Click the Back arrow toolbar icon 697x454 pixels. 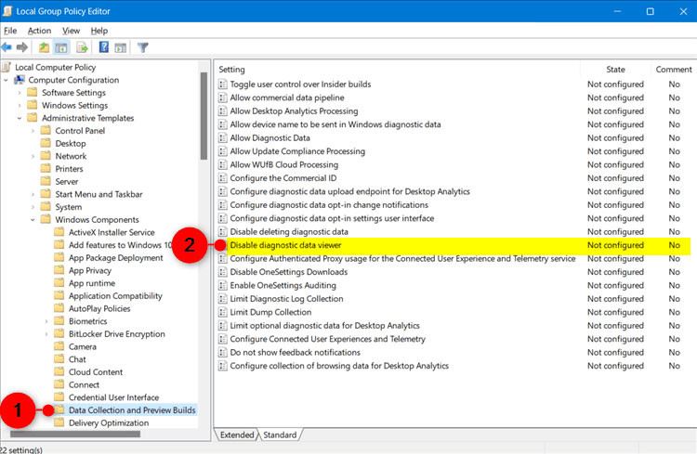pyautogui.click(x=7, y=47)
